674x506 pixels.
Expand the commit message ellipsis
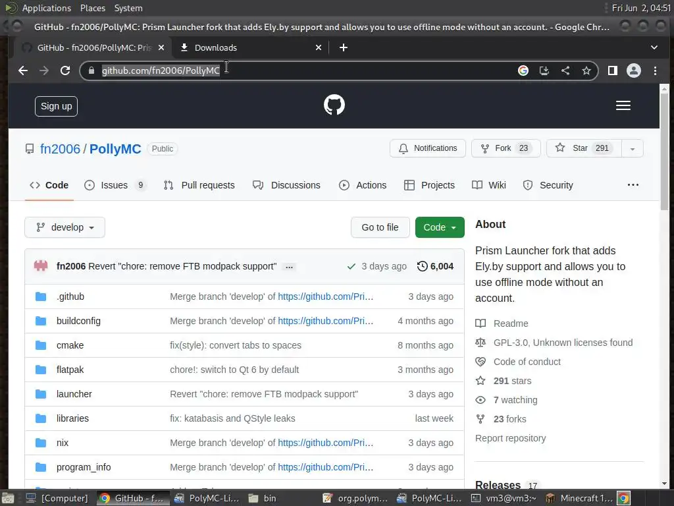(290, 267)
